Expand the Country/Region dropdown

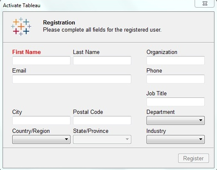click(x=41, y=139)
